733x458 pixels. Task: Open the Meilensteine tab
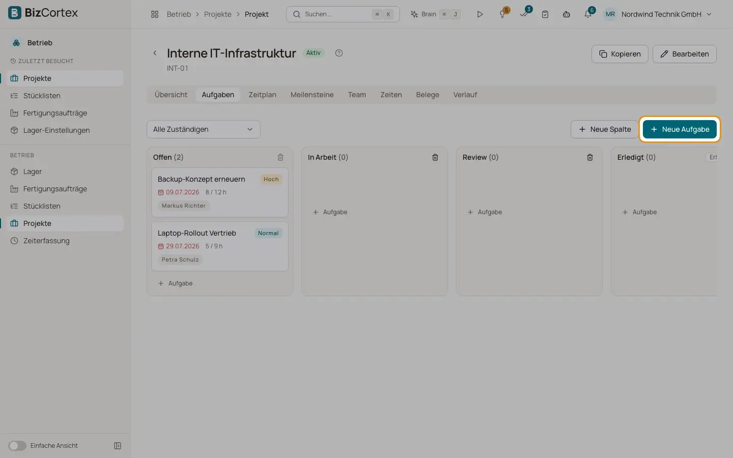coord(312,95)
